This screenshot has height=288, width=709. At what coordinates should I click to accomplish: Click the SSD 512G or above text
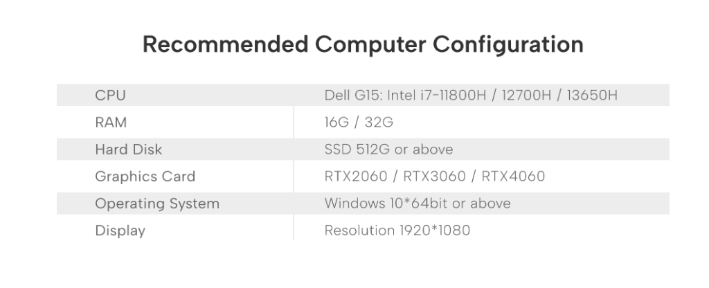click(388, 150)
